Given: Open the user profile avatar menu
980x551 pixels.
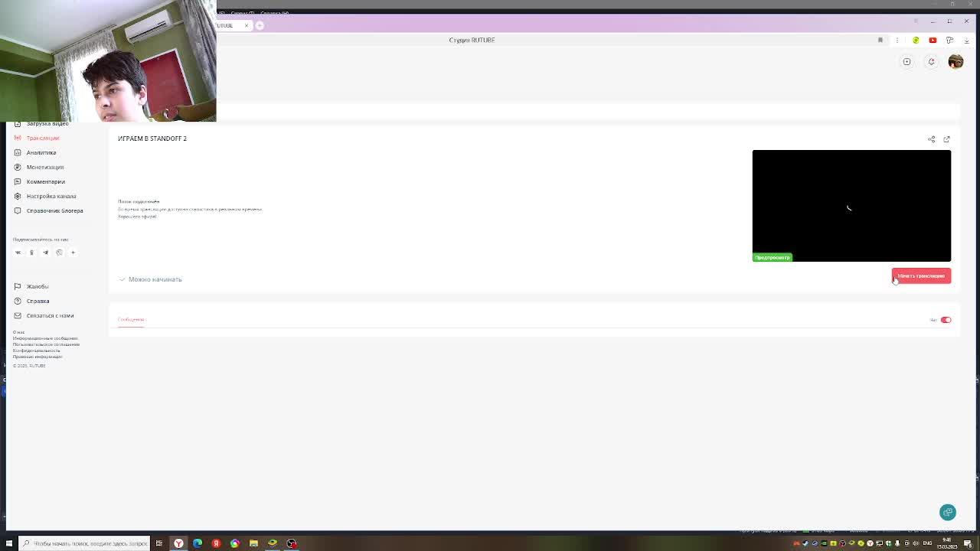Looking at the screenshot, I should point(955,62).
